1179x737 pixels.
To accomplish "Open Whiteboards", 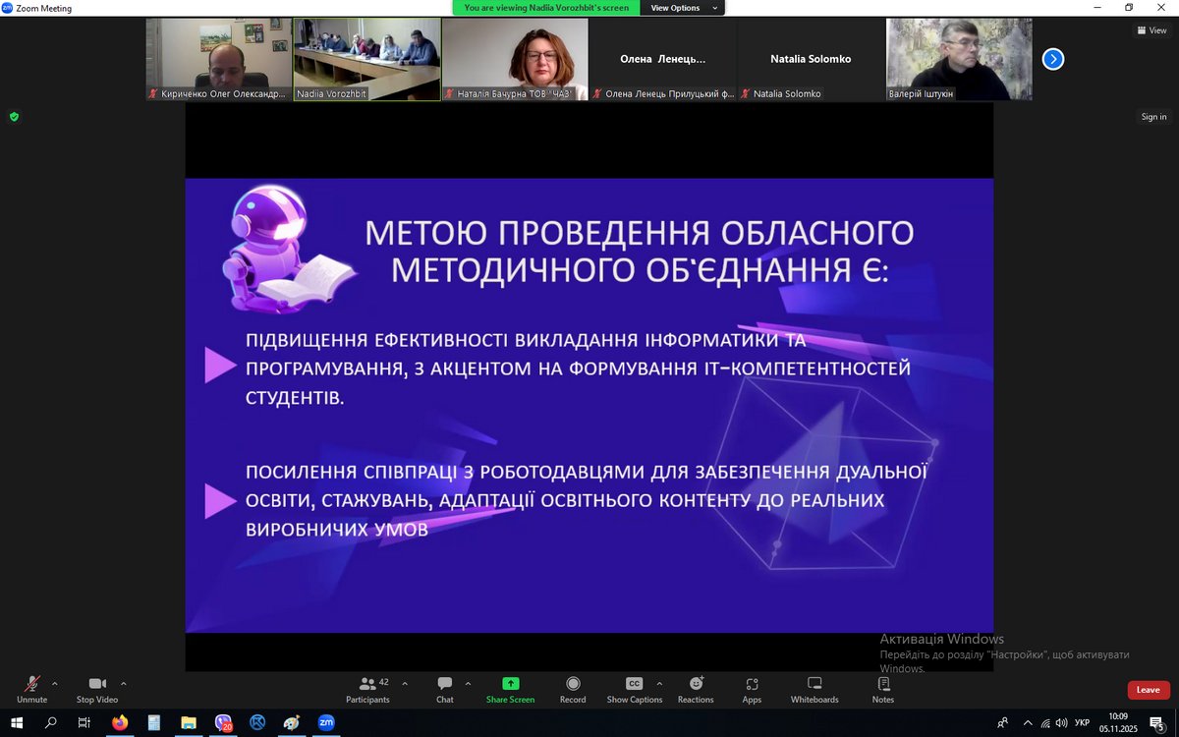I will coord(814,689).
